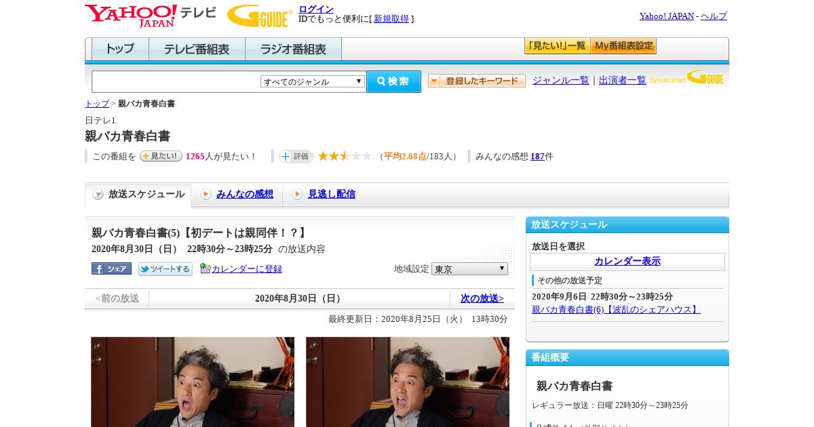Open the ヘルプ link
The width and height of the screenshot is (814, 427).
pyautogui.click(x=714, y=16)
